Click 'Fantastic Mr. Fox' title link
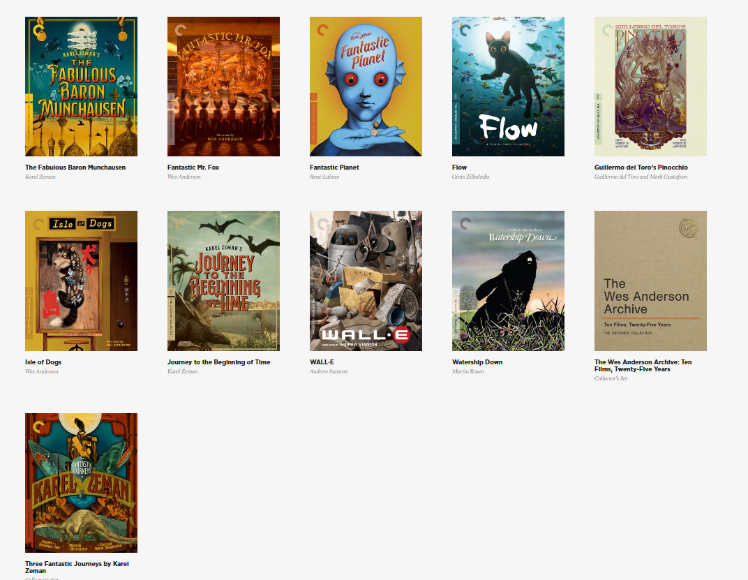The width and height of the screenshot is (748, 580). tap(193, 168)
